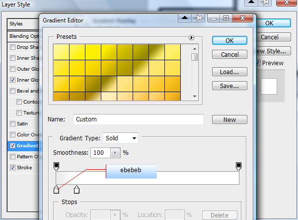Enable the Satin checkbox
The width and height of the screenshot is (298, 220).
12,124
